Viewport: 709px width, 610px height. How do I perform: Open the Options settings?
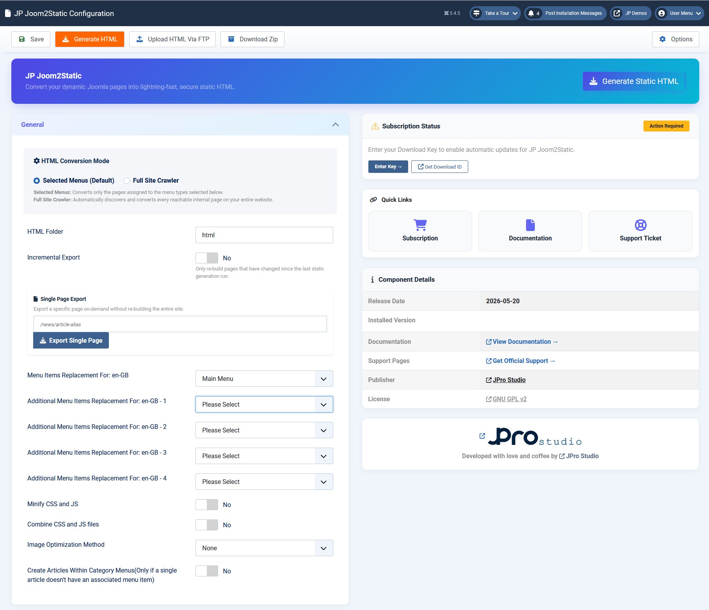[675, 39]
